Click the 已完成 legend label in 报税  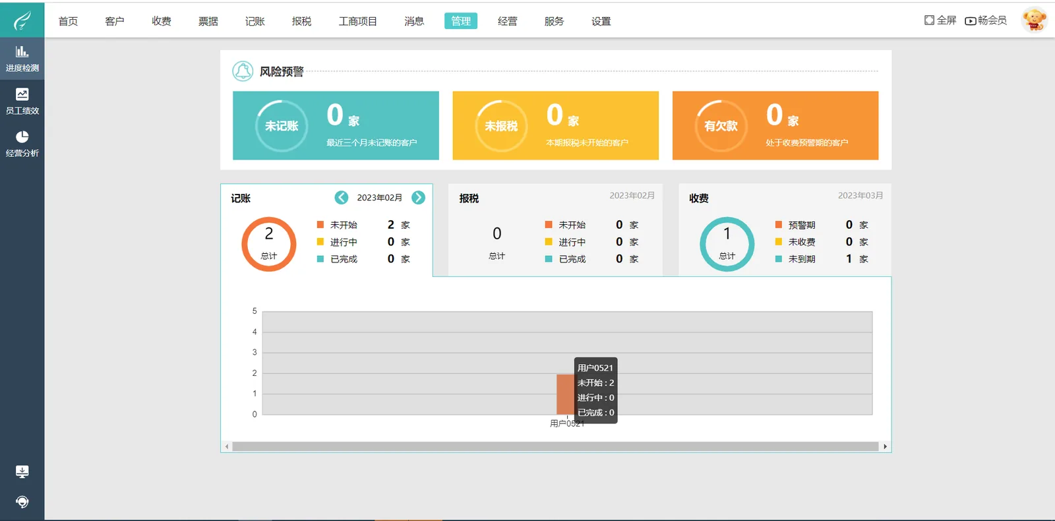coord(572,259)
